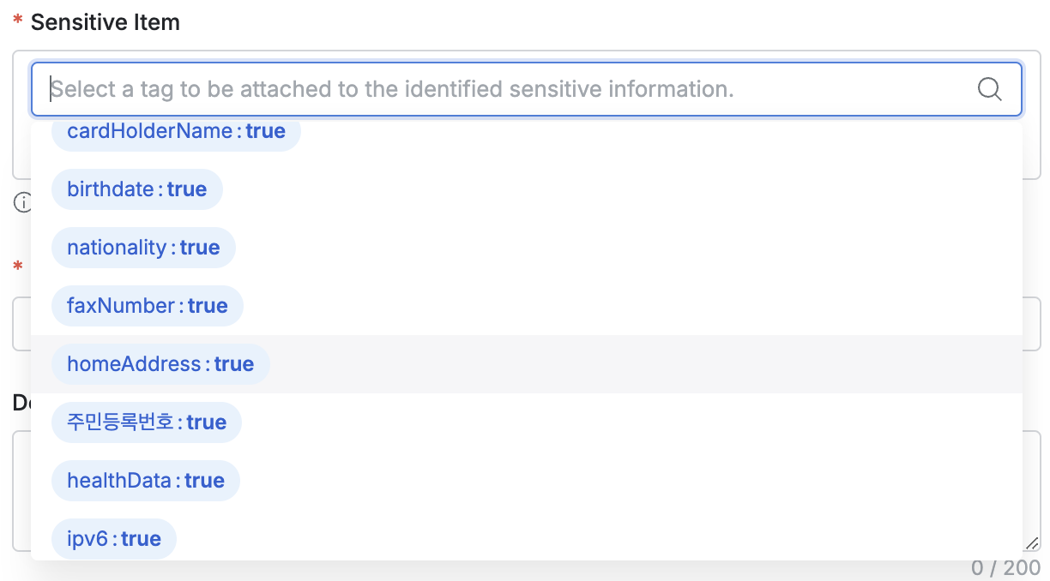
Task: Click the second red required asterisk
Action: [18, 267]
